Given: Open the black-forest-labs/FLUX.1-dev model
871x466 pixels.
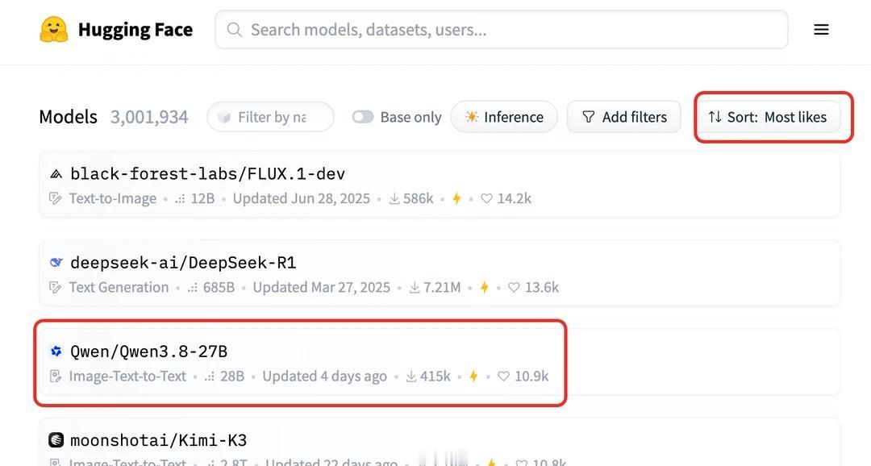Looking at the screenshot, I should (207, 174).
